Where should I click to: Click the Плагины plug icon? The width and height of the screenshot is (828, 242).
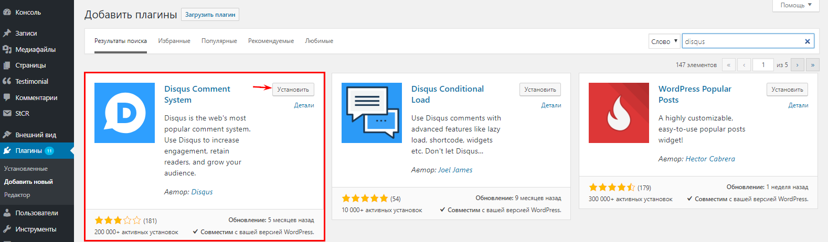[x=7, y=150]
